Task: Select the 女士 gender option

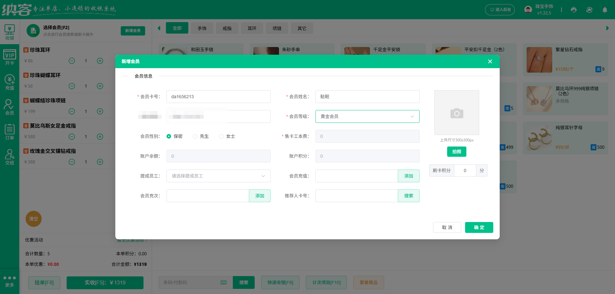Action: (221, 136)
